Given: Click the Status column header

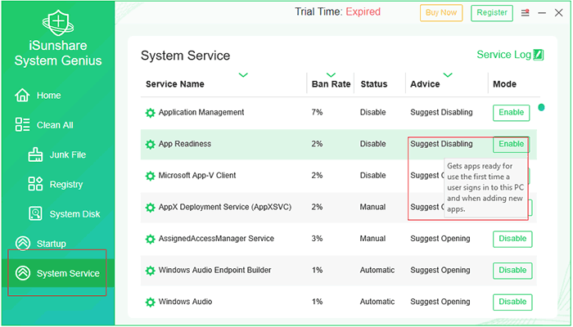Looking at the screenshot, I should tap(373, 84).
